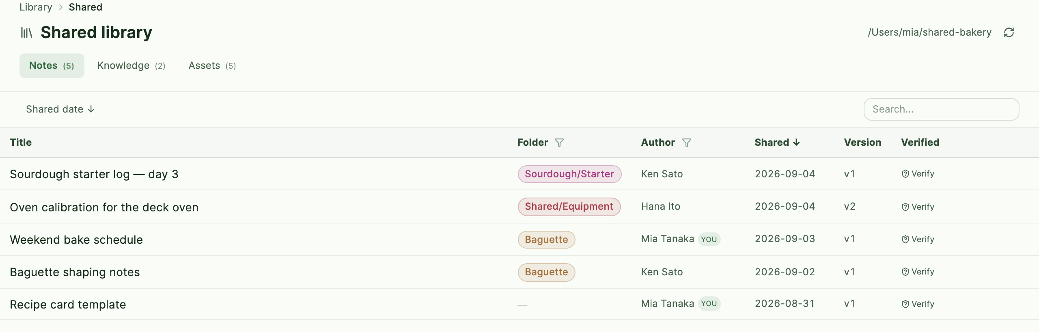
Task: Click the Shared library books icon
Action: (x=26, y=32)
